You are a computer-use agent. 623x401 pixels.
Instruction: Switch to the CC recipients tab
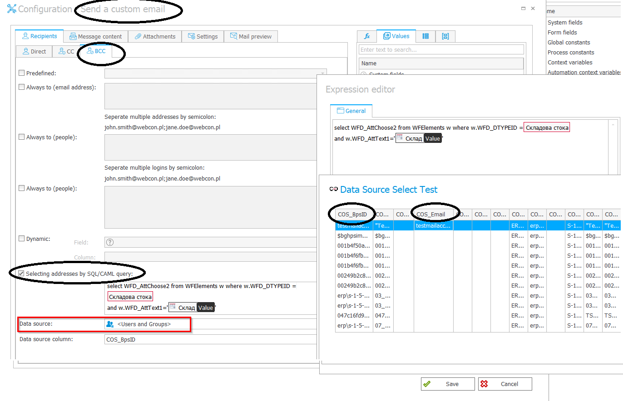66,51
